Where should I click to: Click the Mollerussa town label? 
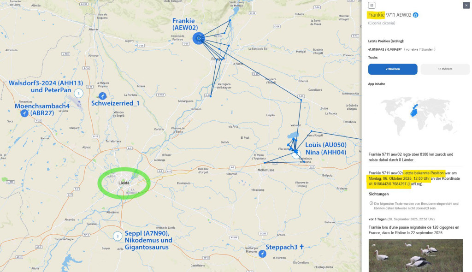266,170
